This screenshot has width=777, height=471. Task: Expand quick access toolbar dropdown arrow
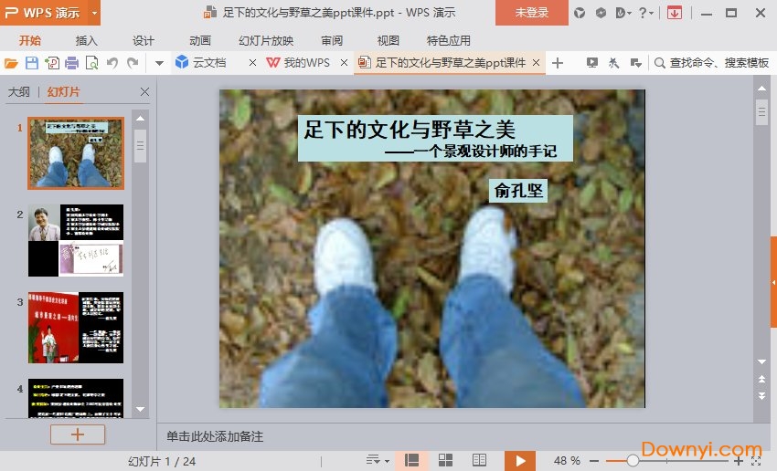click(159, 63)
